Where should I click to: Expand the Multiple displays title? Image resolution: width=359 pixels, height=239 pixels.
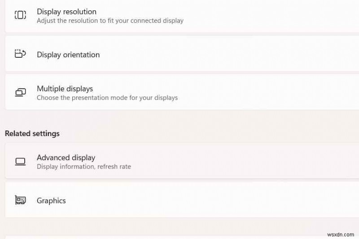[x=65, y=89]
